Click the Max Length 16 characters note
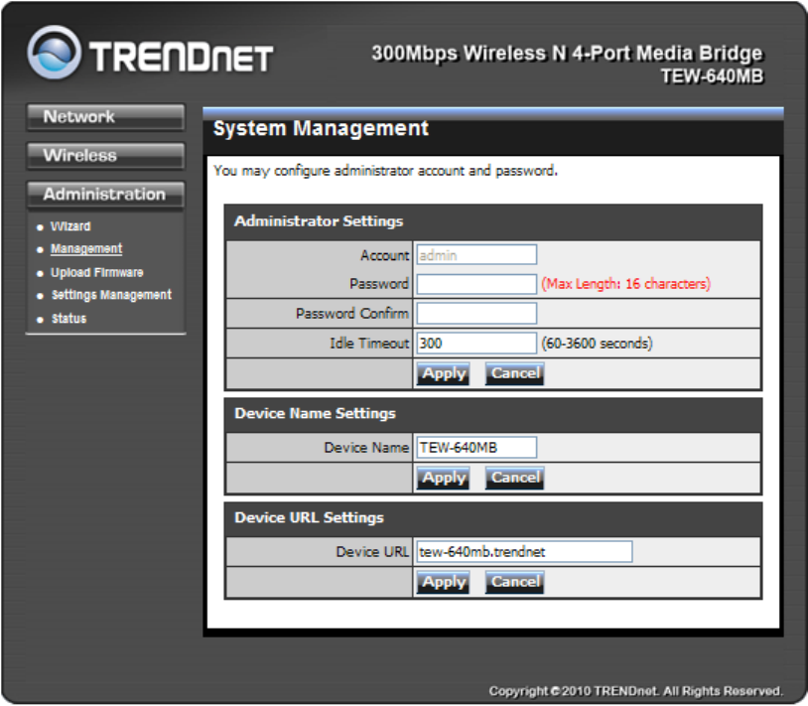Viewport: 808px width, 706px height. pyautogui.click(x=625, y=284)
